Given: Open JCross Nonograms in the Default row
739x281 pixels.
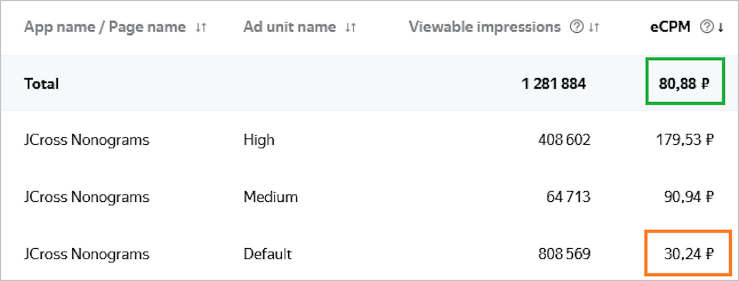Looking at the screenshot, I should [87, 254].
